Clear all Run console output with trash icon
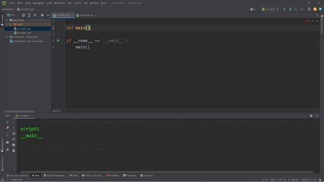This screenshot has width=324, height=182. coord(14,151)
